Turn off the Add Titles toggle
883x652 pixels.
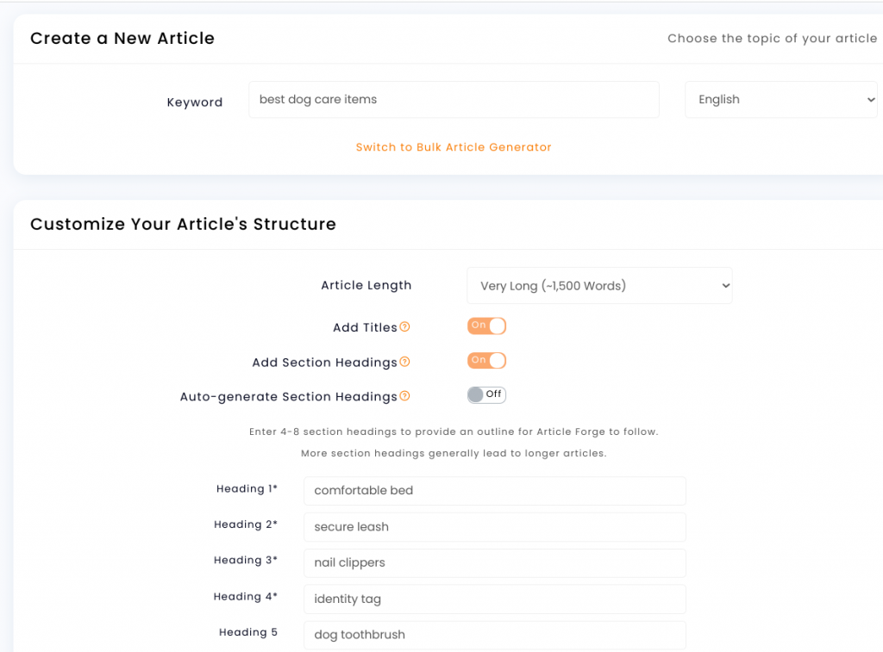click(486, 326)
